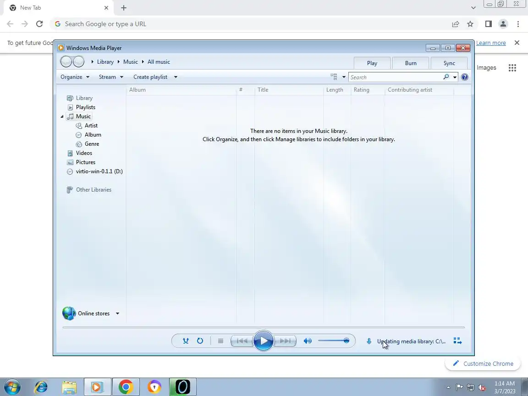The width and height of the screenshot is (528, 396).
Task: Open Internet Explorer from the taskbar
Action: (x=41, y=387)
